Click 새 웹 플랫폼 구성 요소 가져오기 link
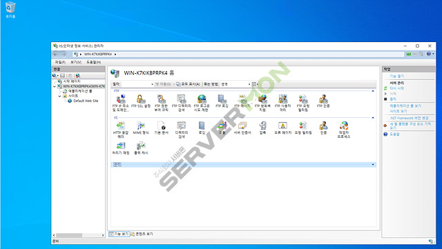This screenshot has height=249, width=442. 410,126
